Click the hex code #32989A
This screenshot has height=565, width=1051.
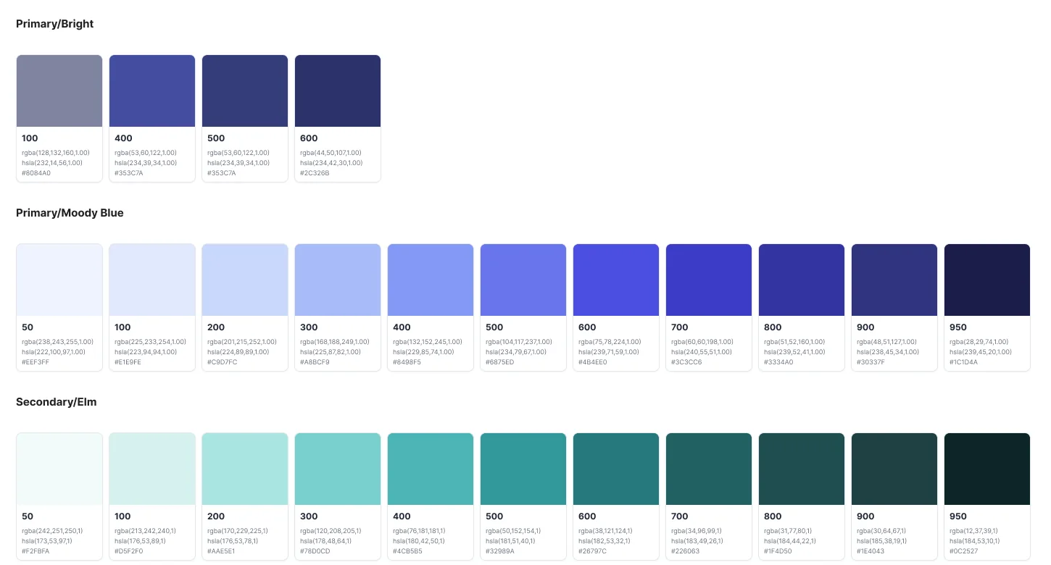500,551
